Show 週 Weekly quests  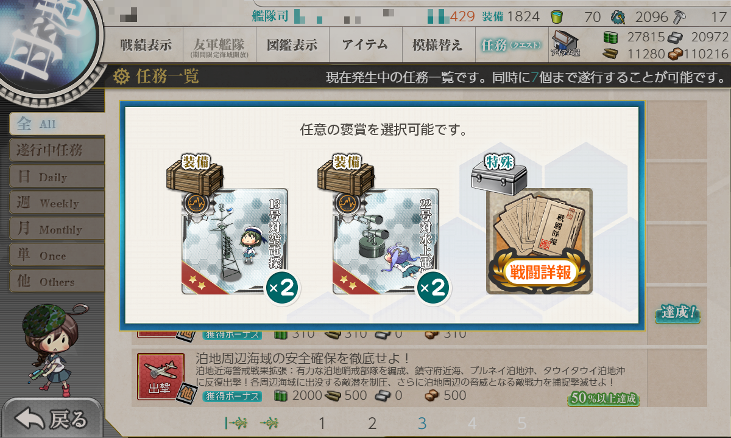tap(57, 203)
